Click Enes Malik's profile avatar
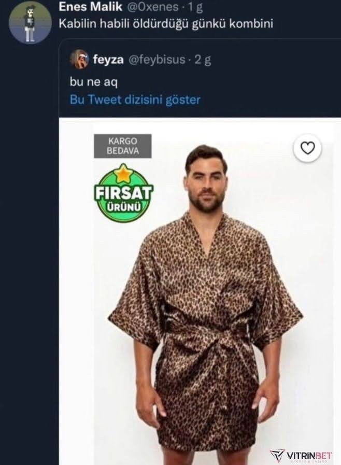Image resolution: width=341 pixels, height=465 pixels. coord(31,22)
